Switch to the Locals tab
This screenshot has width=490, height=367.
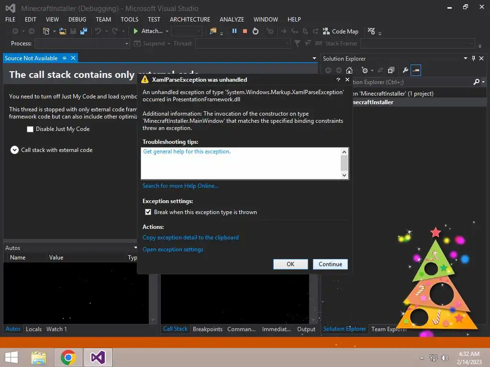point(33,329)
